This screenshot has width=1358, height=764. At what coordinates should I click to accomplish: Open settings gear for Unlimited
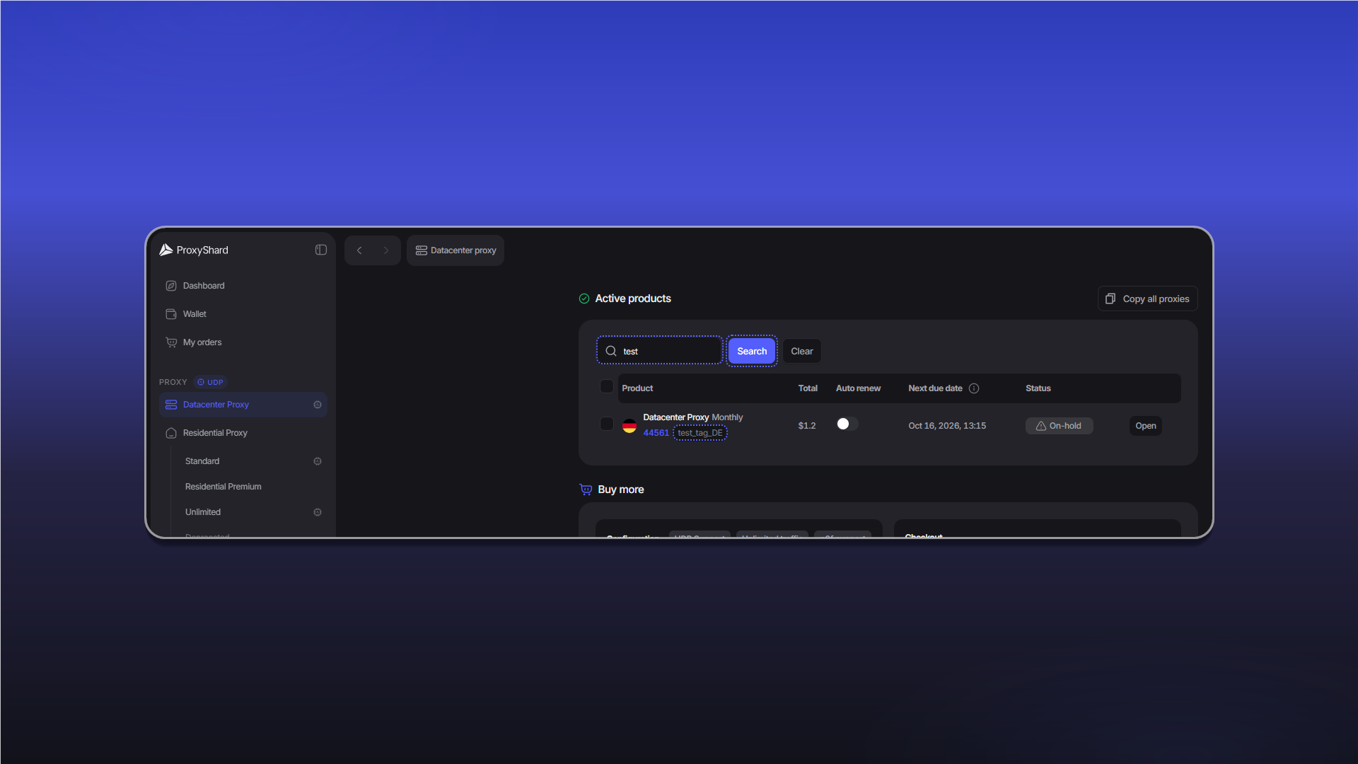pos(318,512)
